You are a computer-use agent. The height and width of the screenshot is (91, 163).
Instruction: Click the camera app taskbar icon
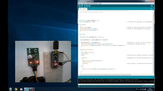pyautogui.click(x=32, y=89)
